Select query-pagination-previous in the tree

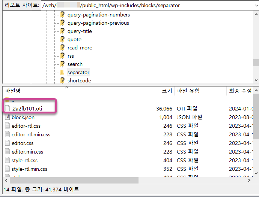coord(98,23)
